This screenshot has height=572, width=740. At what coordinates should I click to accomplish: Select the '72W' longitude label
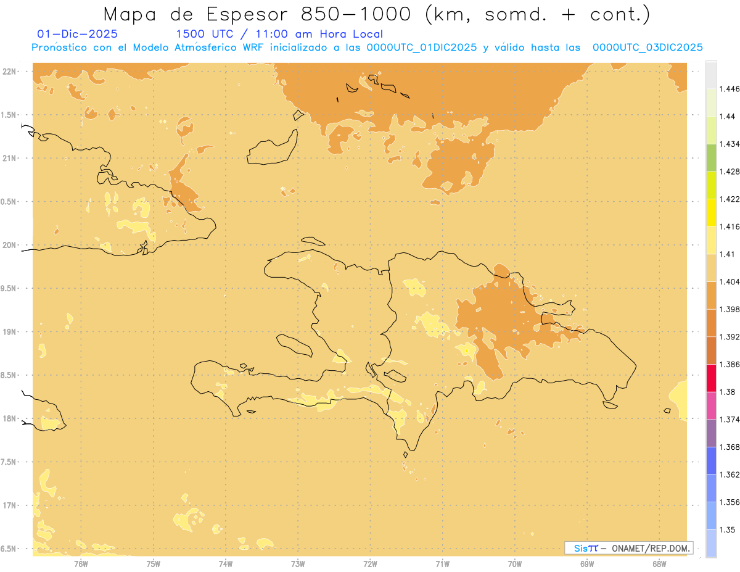pyautogui.click(x=370, y=563)
